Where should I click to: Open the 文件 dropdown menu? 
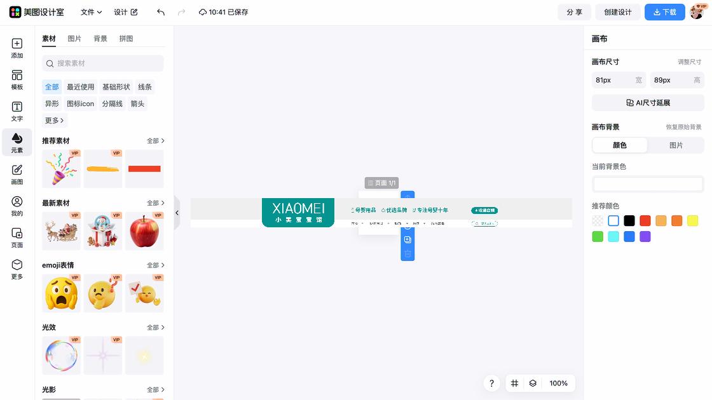(91, 12)
